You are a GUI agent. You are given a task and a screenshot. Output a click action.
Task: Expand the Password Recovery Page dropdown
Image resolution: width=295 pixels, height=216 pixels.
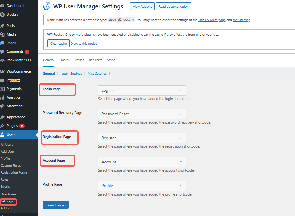click(x=142, y=114)
